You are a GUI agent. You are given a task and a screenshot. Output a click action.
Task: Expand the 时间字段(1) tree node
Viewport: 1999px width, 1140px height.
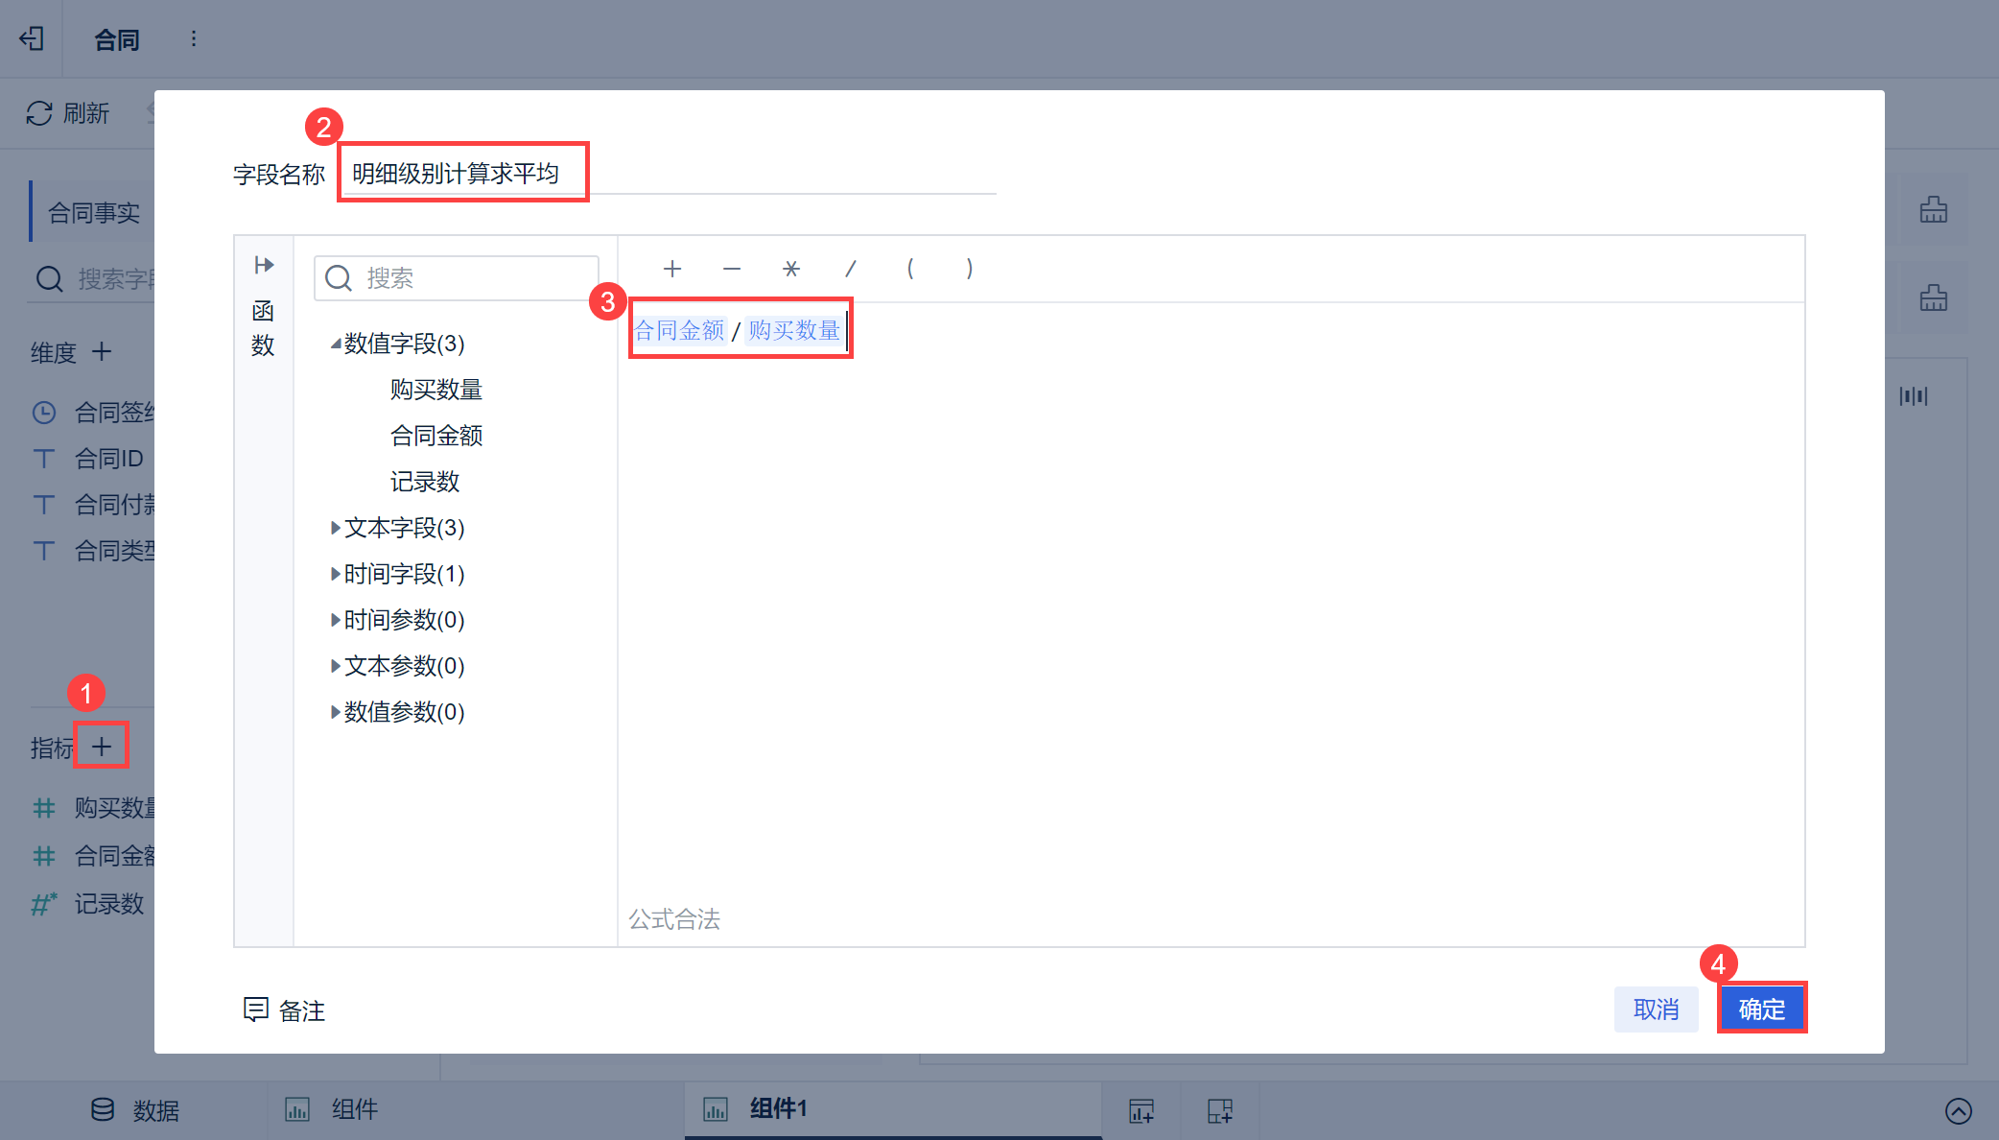coord(336,574)
